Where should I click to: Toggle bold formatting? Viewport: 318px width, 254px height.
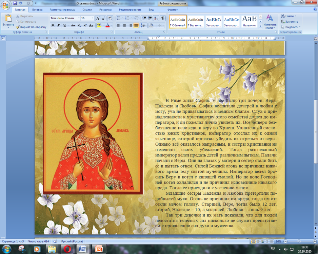point(53,25)
